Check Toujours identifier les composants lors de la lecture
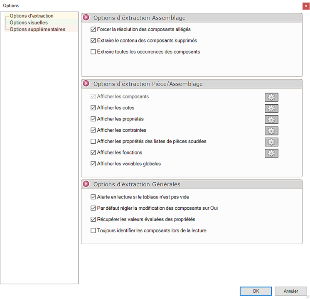Image resolution: width=310 pixels, height=299 pixels. [x=93, y=230]
